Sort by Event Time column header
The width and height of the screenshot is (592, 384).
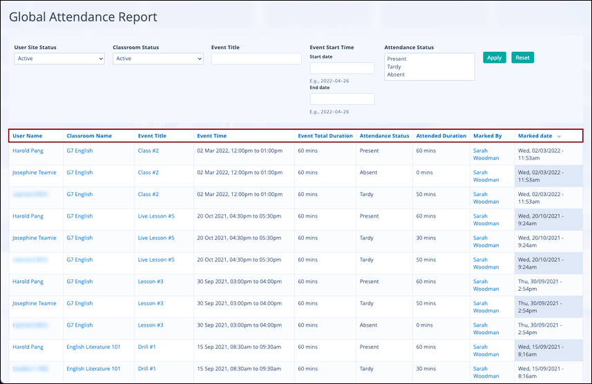211,136
